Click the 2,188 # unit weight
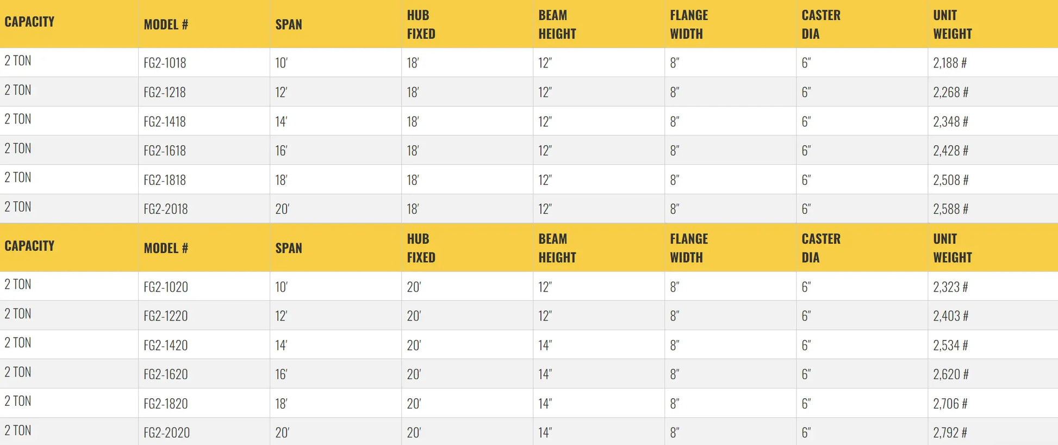 pyautogui.click(x=950, y=63)
